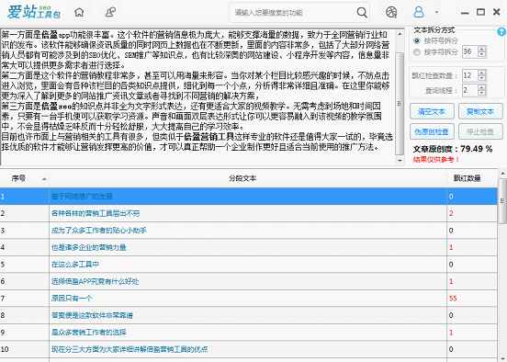Click the 复制文本 button
The height and width of the screenshot is (362, 507).
[x=480, y=111]
